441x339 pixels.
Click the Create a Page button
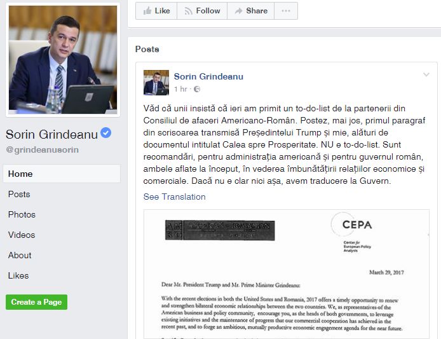click(x=37, y=302)
